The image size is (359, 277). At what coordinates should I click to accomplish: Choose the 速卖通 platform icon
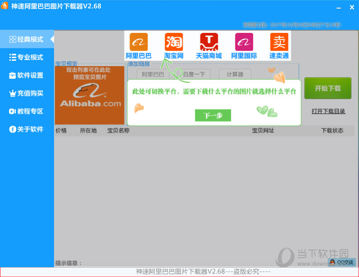pyautogui.click(x=279, y=46)
